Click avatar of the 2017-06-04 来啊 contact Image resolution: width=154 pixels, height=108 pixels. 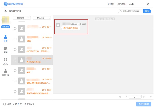22,71
